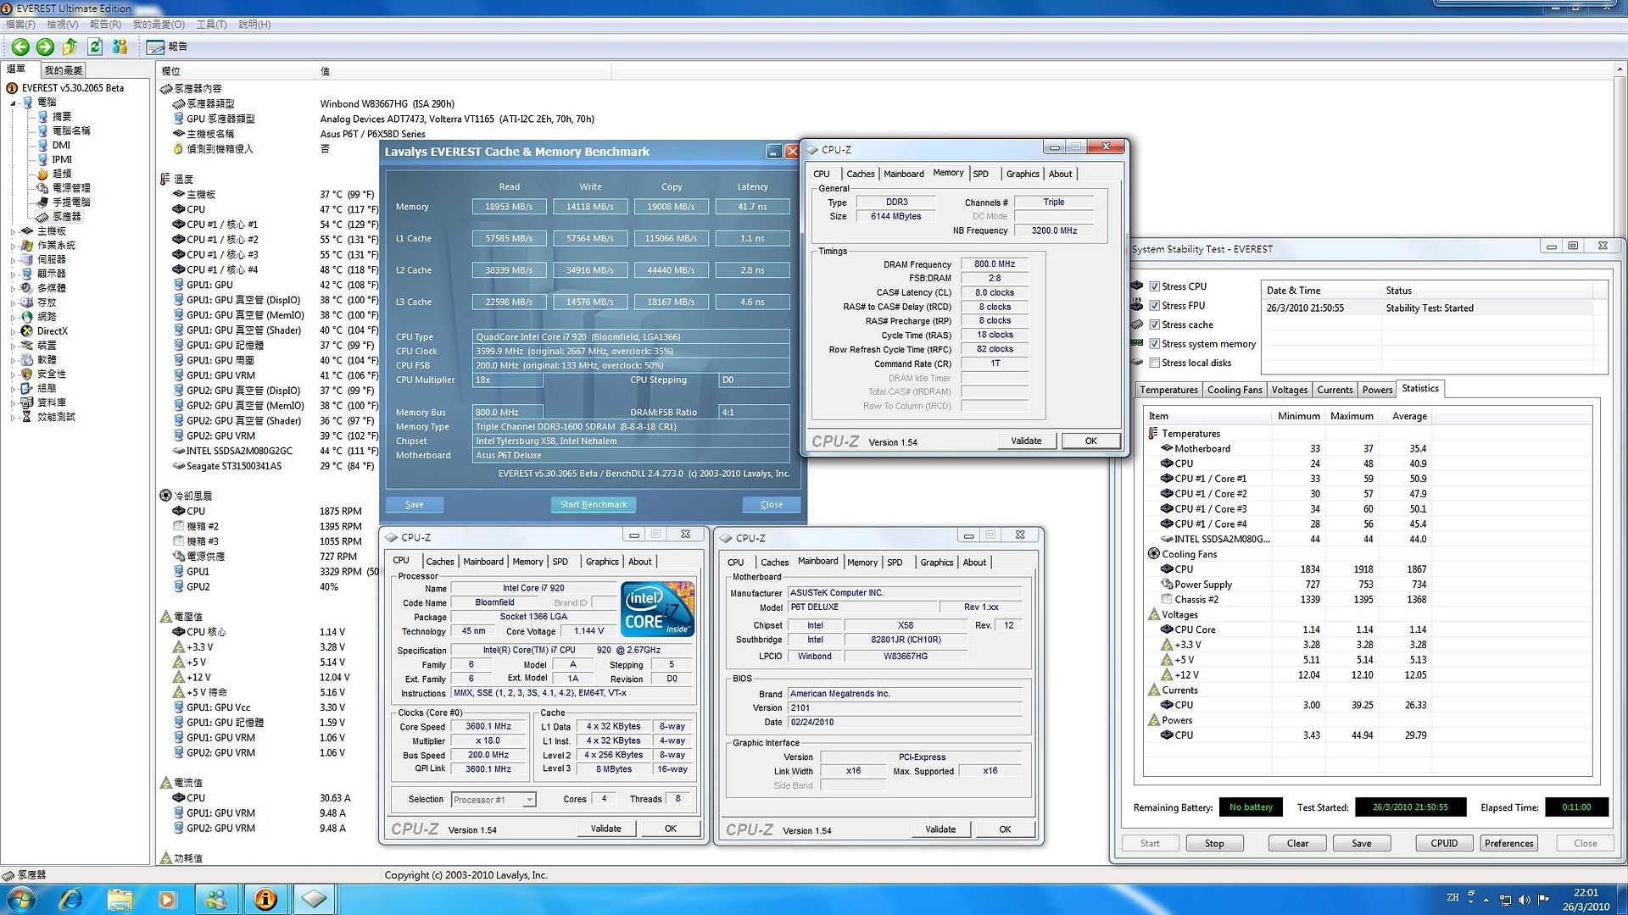Screen dimensions: 1628x915
Task: Expand the 作業系統 operating system tree node
Action: pos(14,246)
